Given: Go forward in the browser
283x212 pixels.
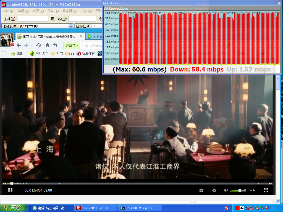Looking at the screenshot, I should 26,45.
